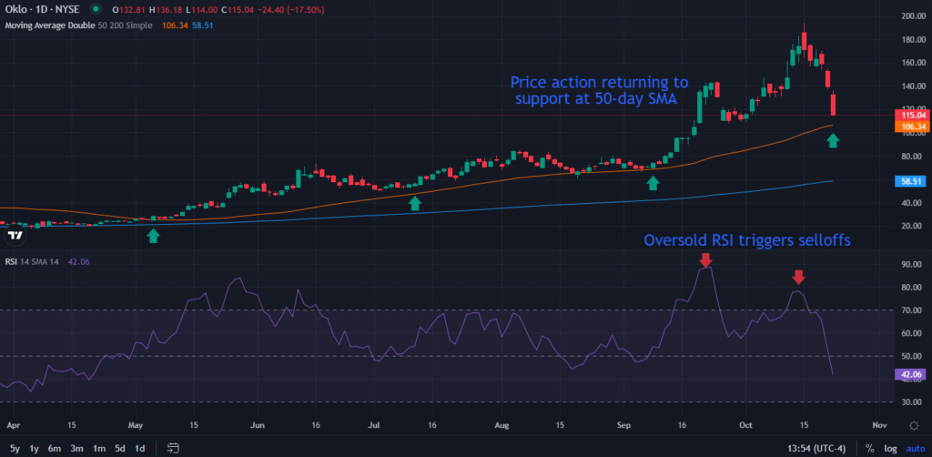The width and height of the screenshot is (932, 457).
Task: Click the TradingView logo on chart
Action: tap(15, 236)
